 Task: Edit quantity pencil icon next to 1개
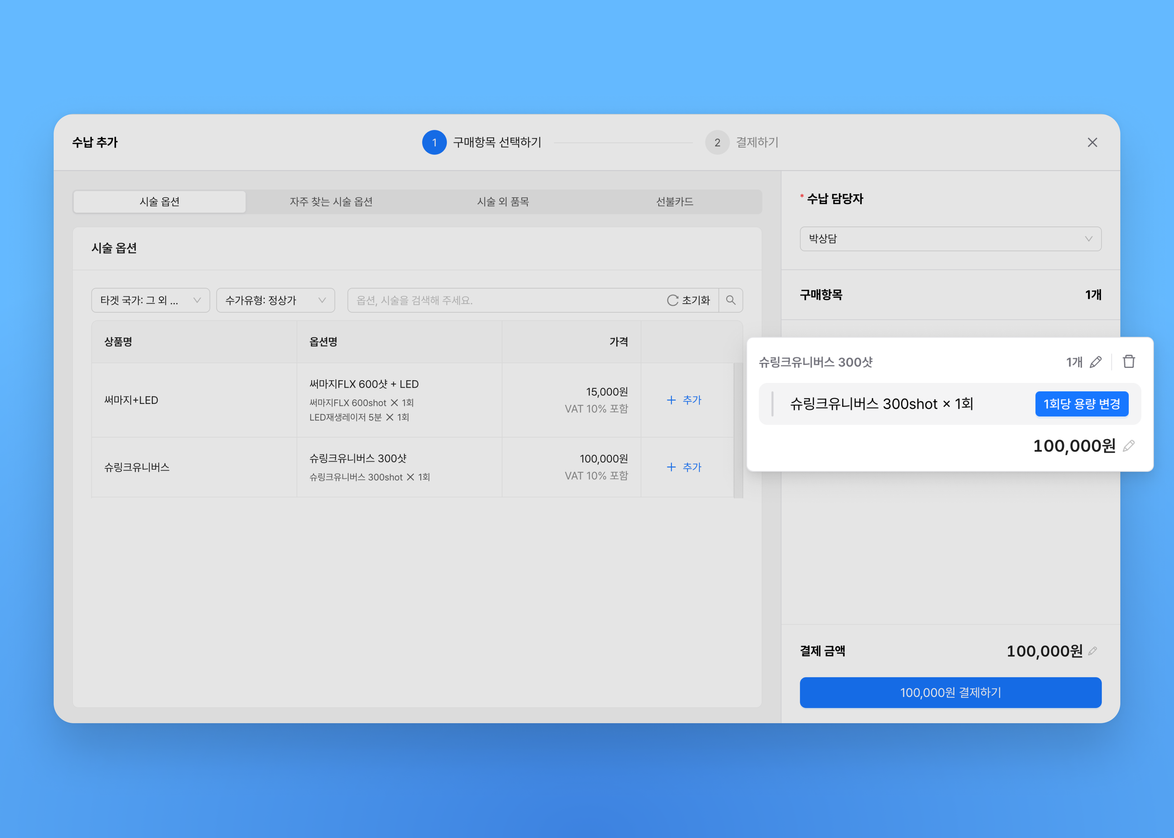coord(1095,362)
